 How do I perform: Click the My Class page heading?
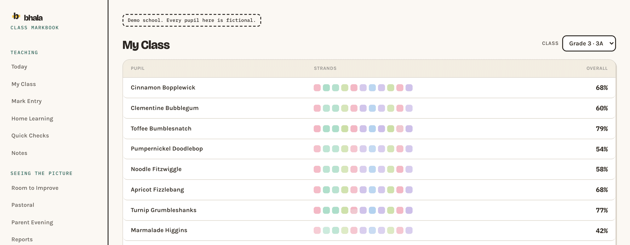coord(146,45)
